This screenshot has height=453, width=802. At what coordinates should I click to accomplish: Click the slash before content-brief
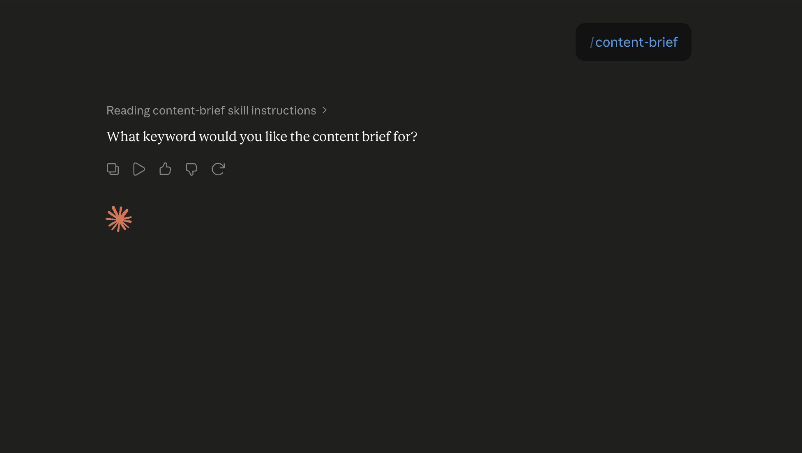pyautogui.click(x=592, y=42)
